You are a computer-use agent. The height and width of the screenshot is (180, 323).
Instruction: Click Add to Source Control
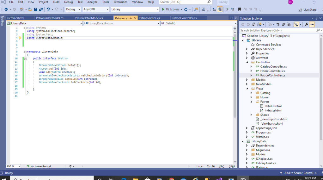tap(299, 173)
